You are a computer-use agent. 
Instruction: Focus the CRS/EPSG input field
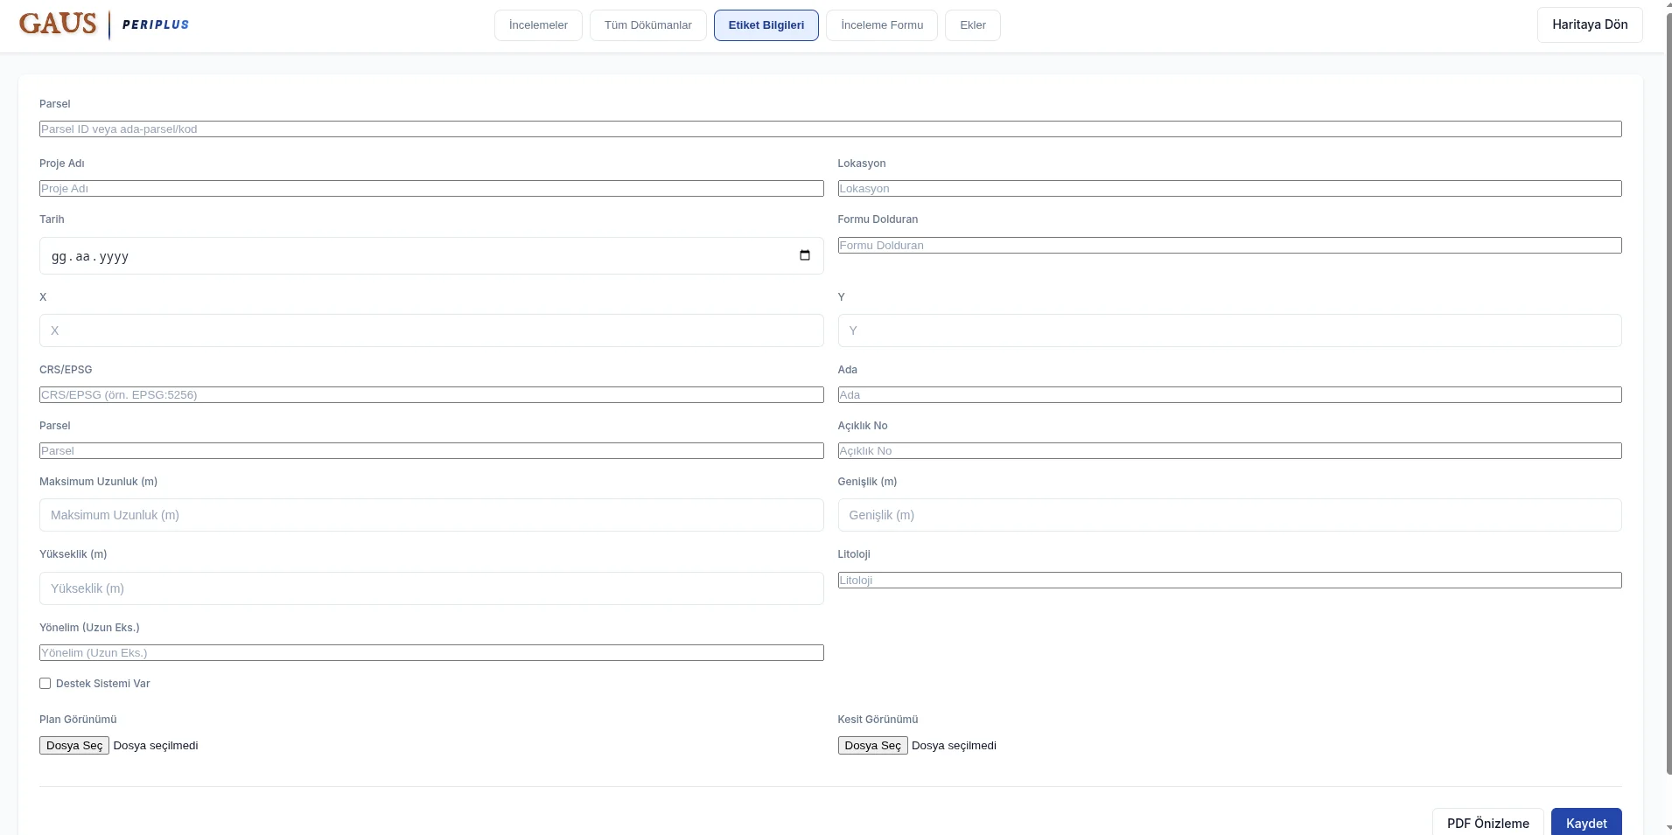431,395
